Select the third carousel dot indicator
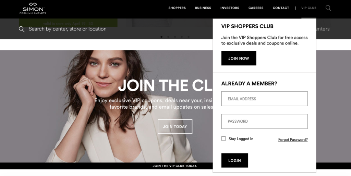This screenshot has height=176, width=351. click(175, 37)
